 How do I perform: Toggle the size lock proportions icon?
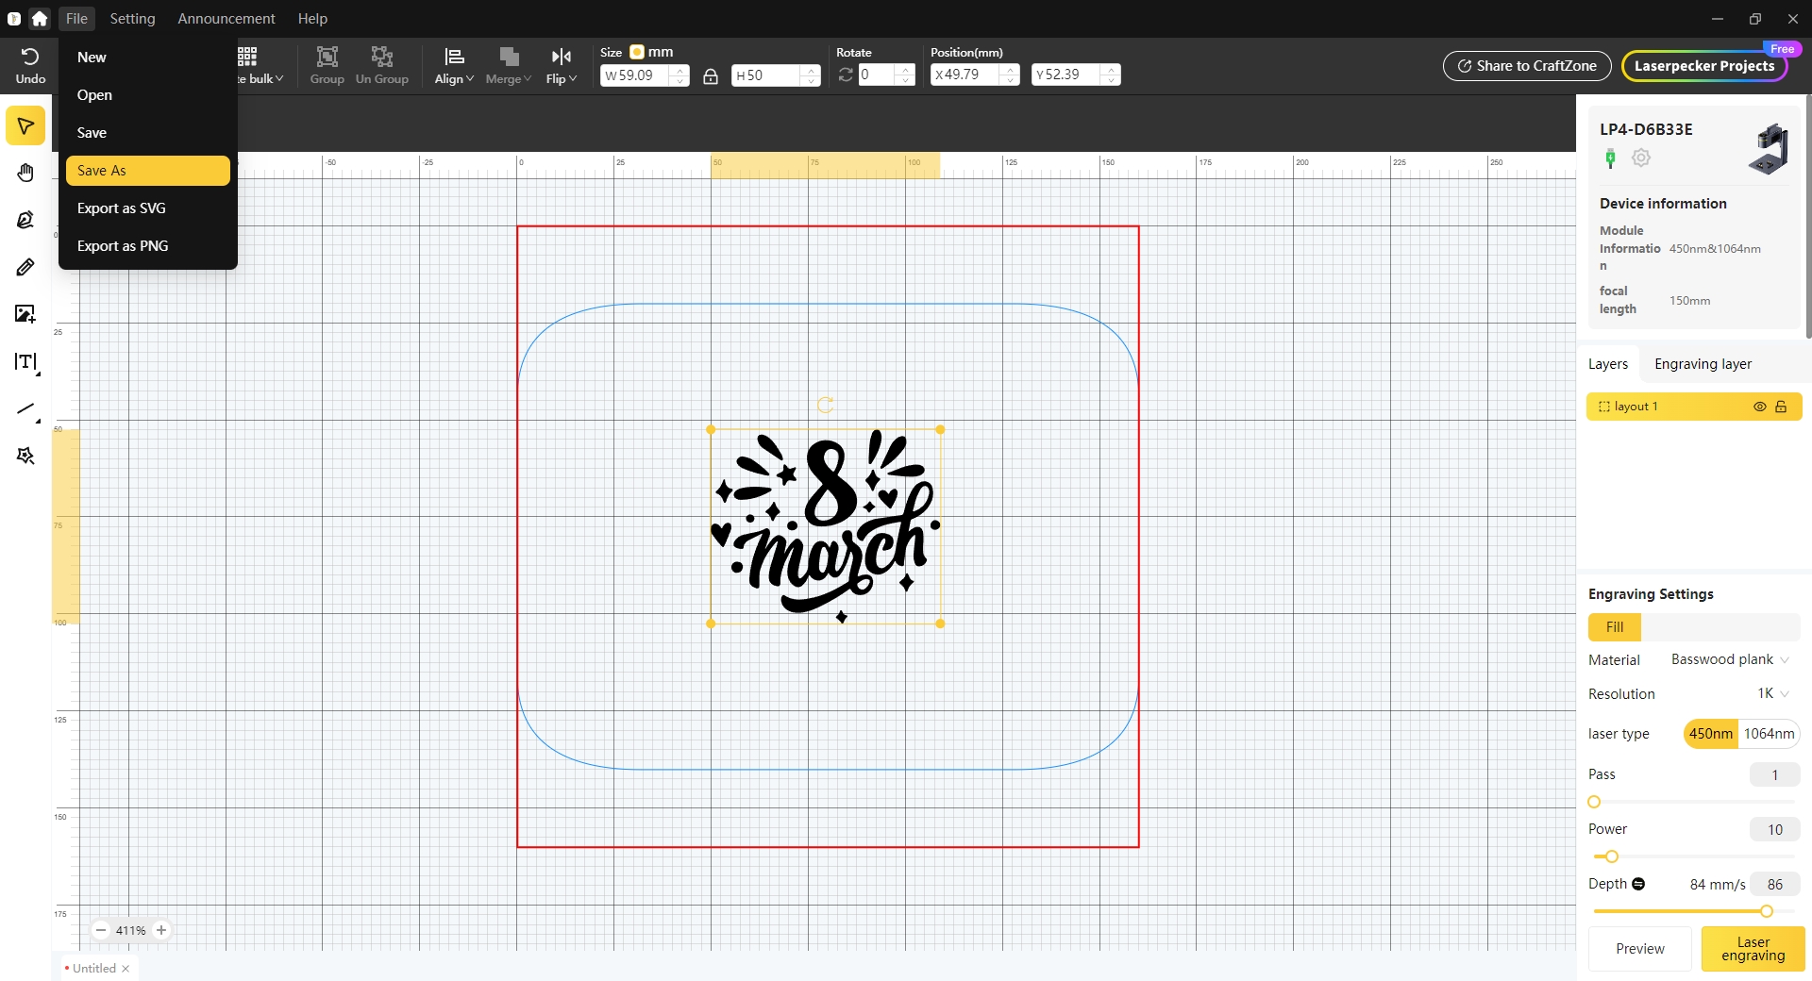click(710, 75)
